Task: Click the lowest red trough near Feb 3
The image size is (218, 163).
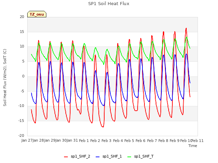Action: click(x=103, y=127)
